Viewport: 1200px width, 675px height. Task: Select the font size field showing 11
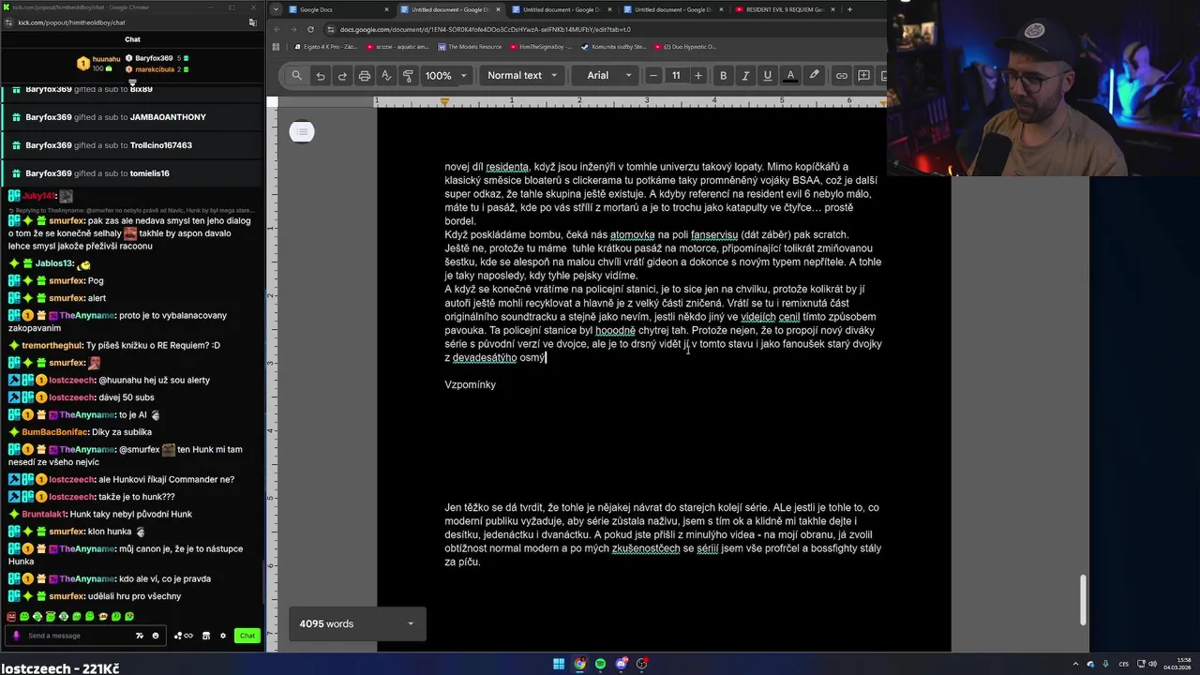[x=676, y=76]
